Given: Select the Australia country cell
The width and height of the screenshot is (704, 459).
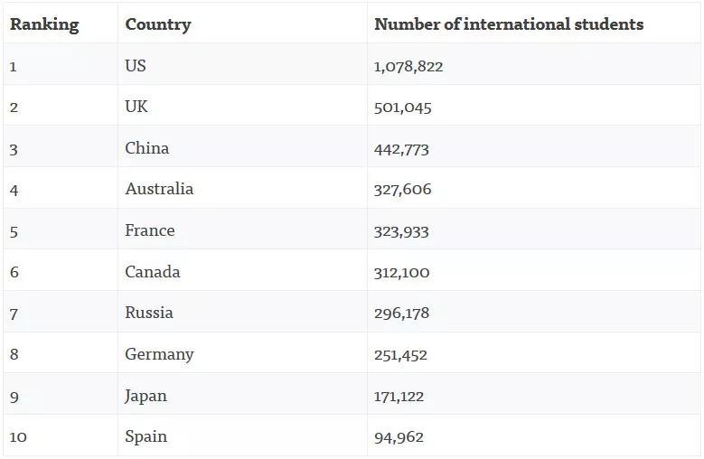Looking at the screenshot, I should click(159, 189).
